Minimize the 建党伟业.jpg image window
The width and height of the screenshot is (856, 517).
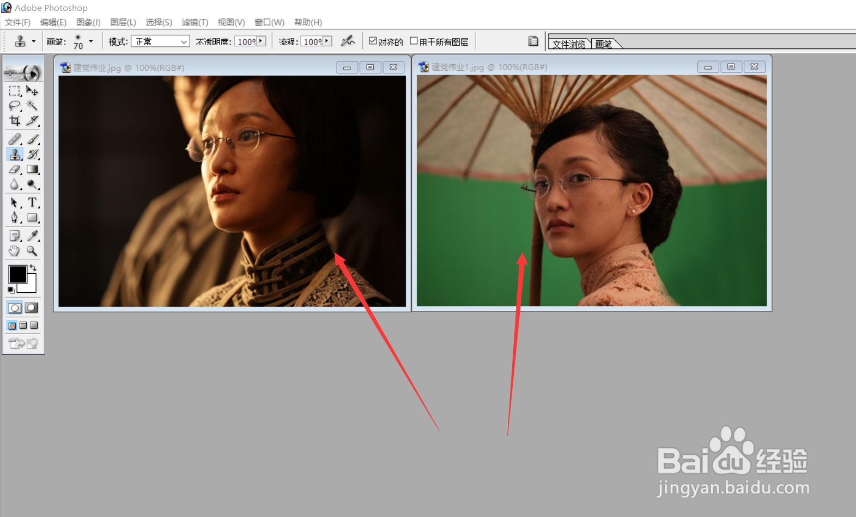pos(347,67)
